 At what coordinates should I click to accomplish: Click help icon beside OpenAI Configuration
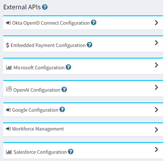click(64, 90)
